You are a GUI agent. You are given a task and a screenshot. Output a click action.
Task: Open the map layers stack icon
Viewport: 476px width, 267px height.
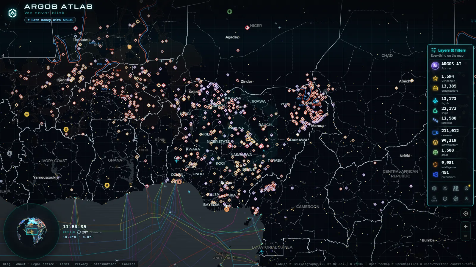coord(434,188)
